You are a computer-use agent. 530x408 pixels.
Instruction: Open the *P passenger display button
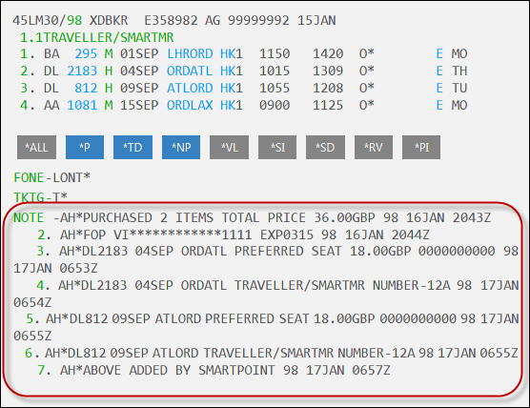[85, 148]
